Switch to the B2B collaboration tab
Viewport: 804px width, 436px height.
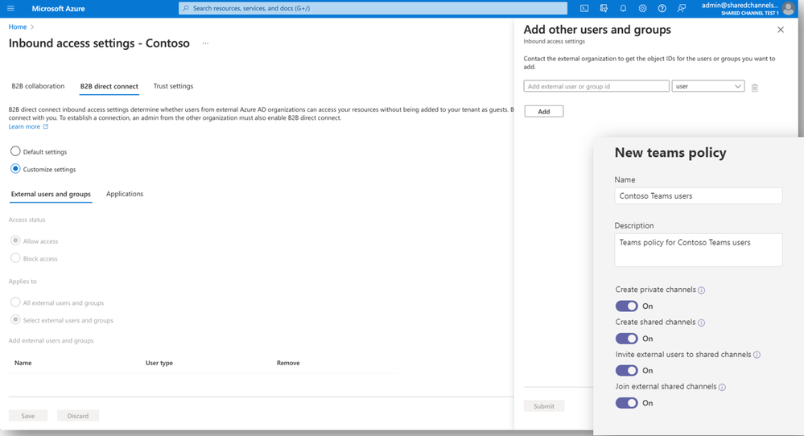click(38, 86)
